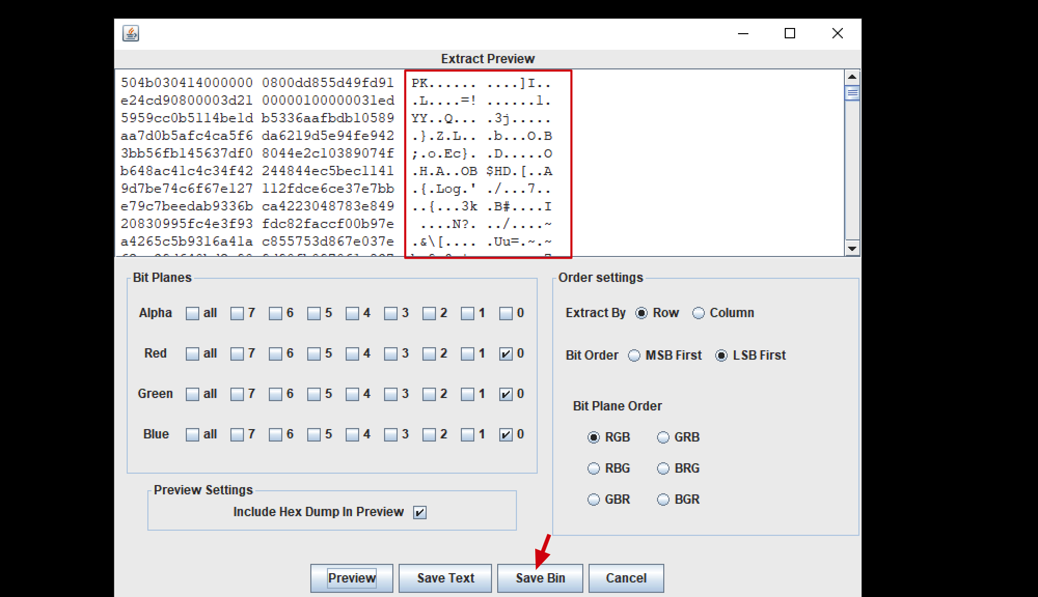This screenshot has width=1038, height=597.
Task: Select the RGB bit plane order
Action: 594,436
